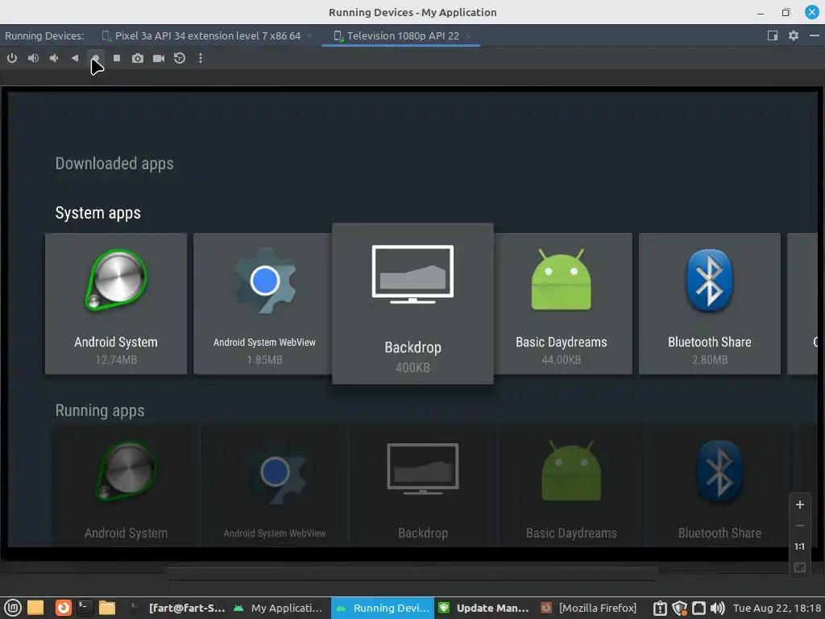Set zoom to actual size 1:1

800,546
